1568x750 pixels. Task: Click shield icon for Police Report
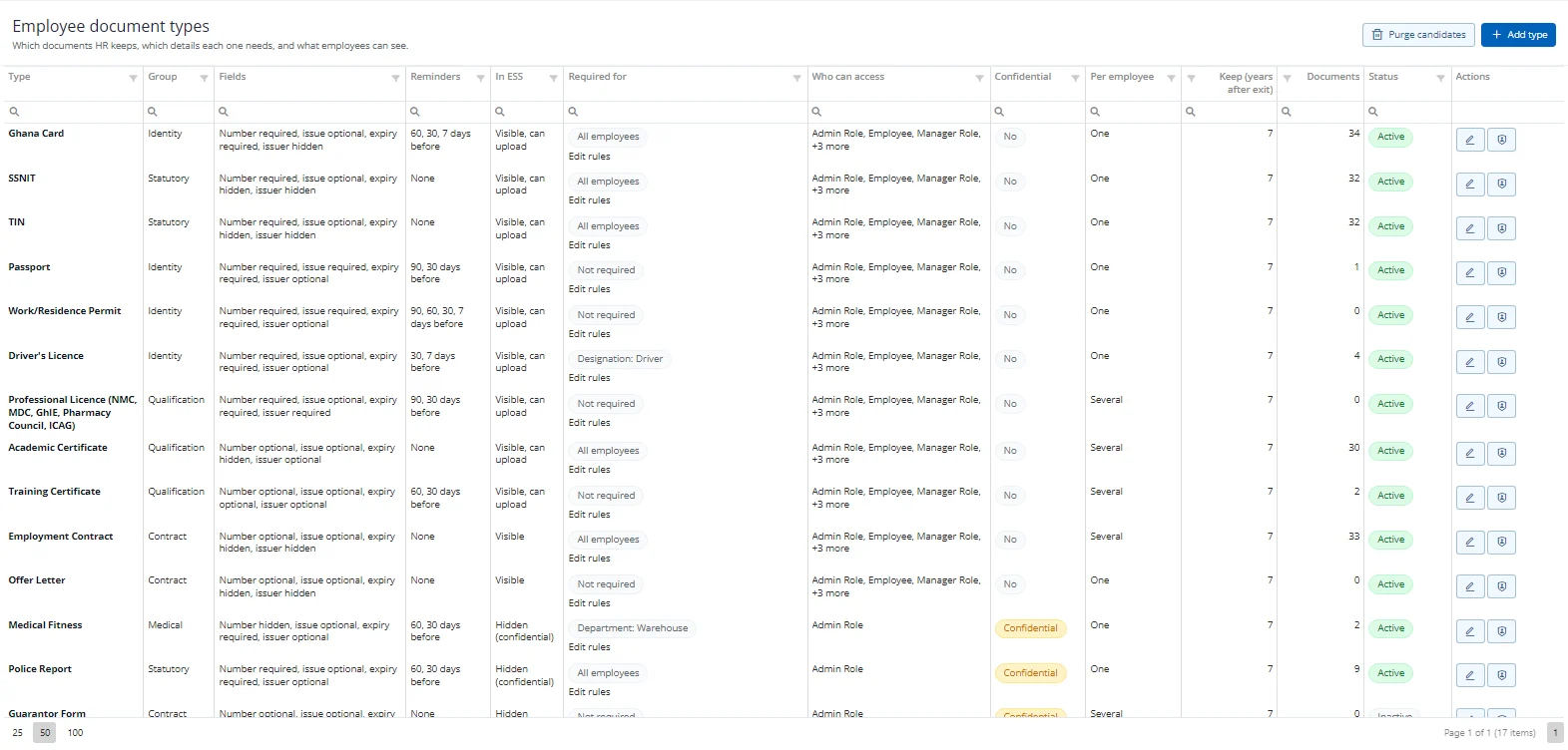1502,675
